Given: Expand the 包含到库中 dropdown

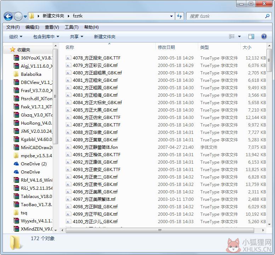Looking at the screenshot, I should click(46, 37).
